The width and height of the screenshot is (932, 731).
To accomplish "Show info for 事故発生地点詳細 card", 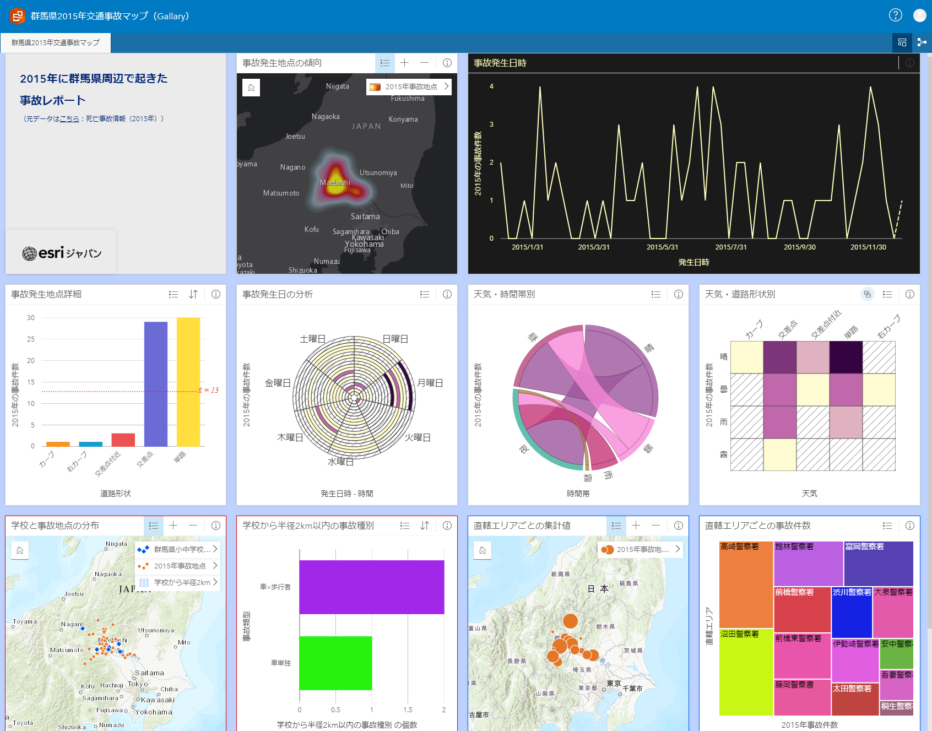I will click(216, 294).
